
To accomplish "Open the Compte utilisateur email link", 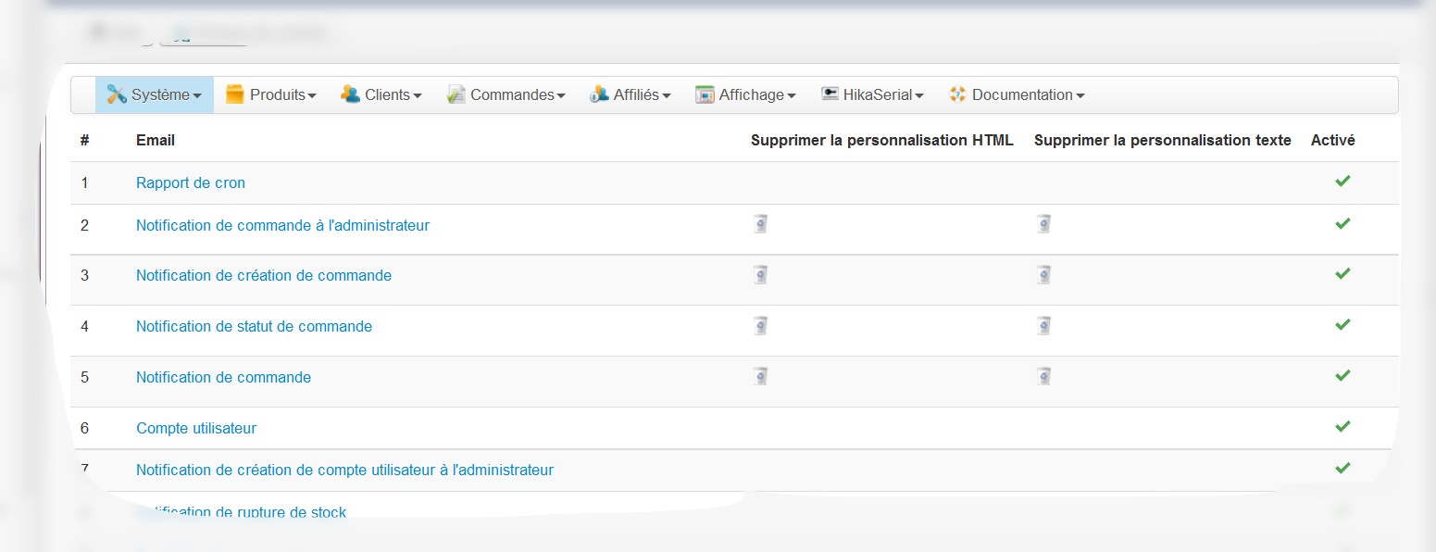I will click(x=196, y=428).
